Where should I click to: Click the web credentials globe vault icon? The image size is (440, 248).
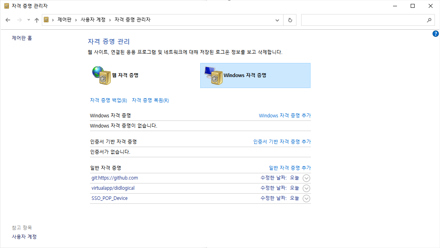pos(102,75)
